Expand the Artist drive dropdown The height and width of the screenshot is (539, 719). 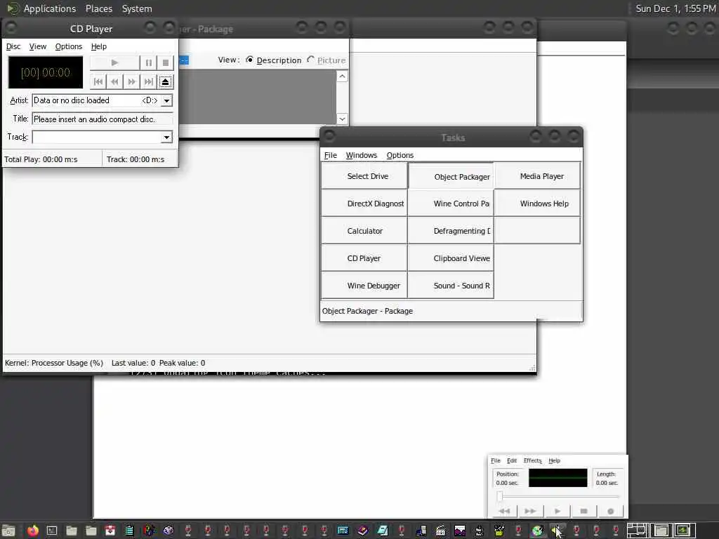[x=167, y=100]
